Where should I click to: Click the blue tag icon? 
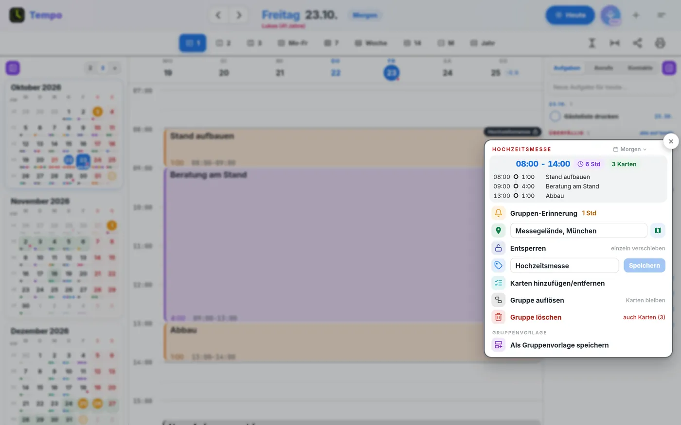pos(498,266)
